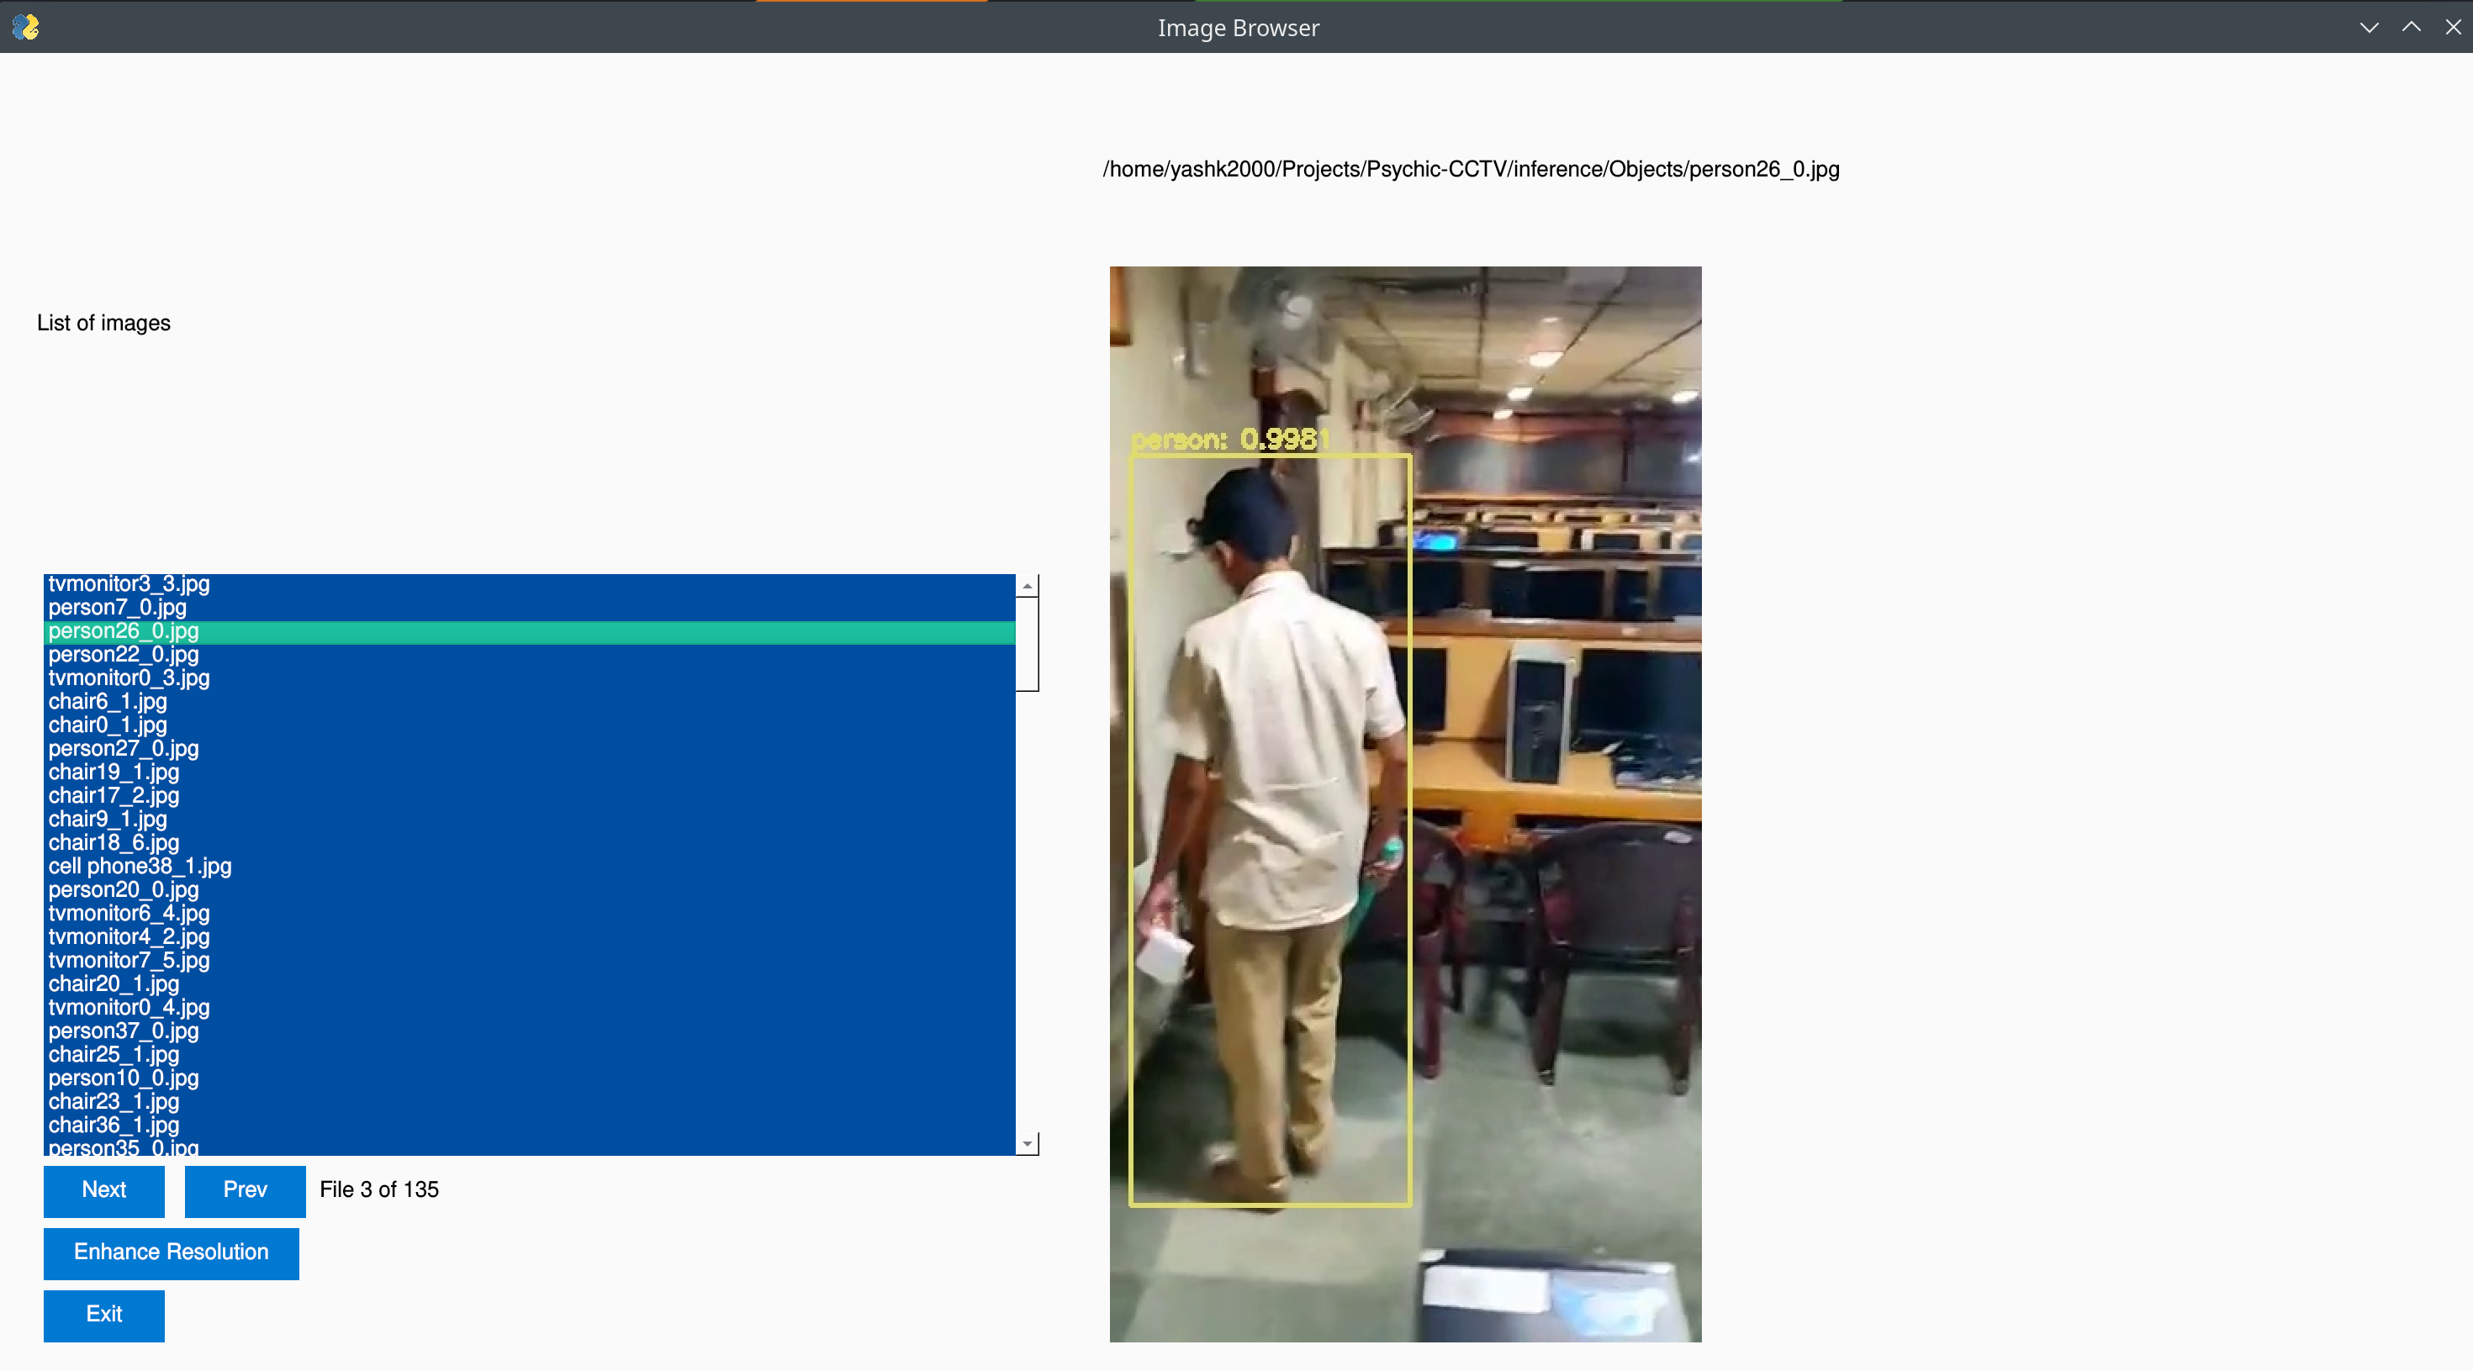2473x1371 pixels.
Task: Click the scrollbar down arrow in file list
Action: (x=1028, y=1142)
